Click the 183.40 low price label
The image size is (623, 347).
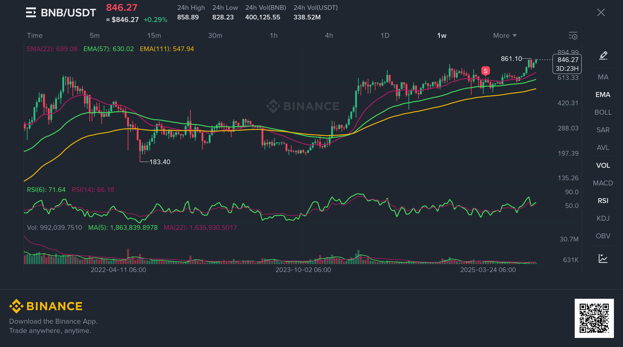[x=160, y=162]
